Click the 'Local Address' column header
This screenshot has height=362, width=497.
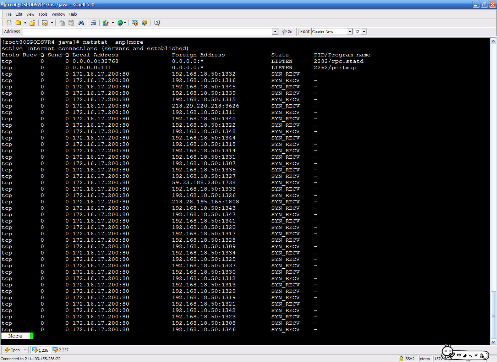pyautogui.click(x=95, y=55)
